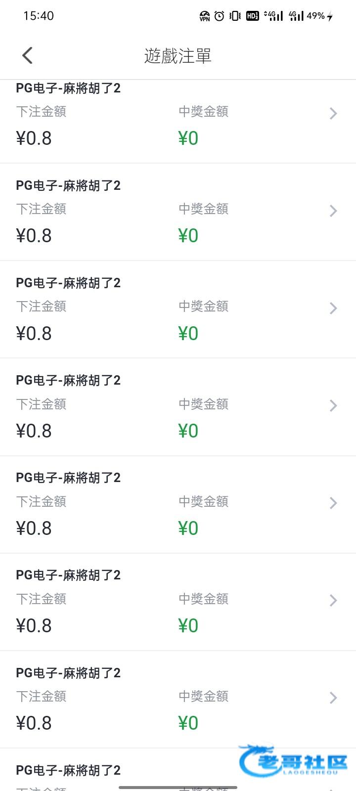This screenshot has width=356, height=791.
Task: Tap the clock time in the status bar
Action: (x=39, y=16)
